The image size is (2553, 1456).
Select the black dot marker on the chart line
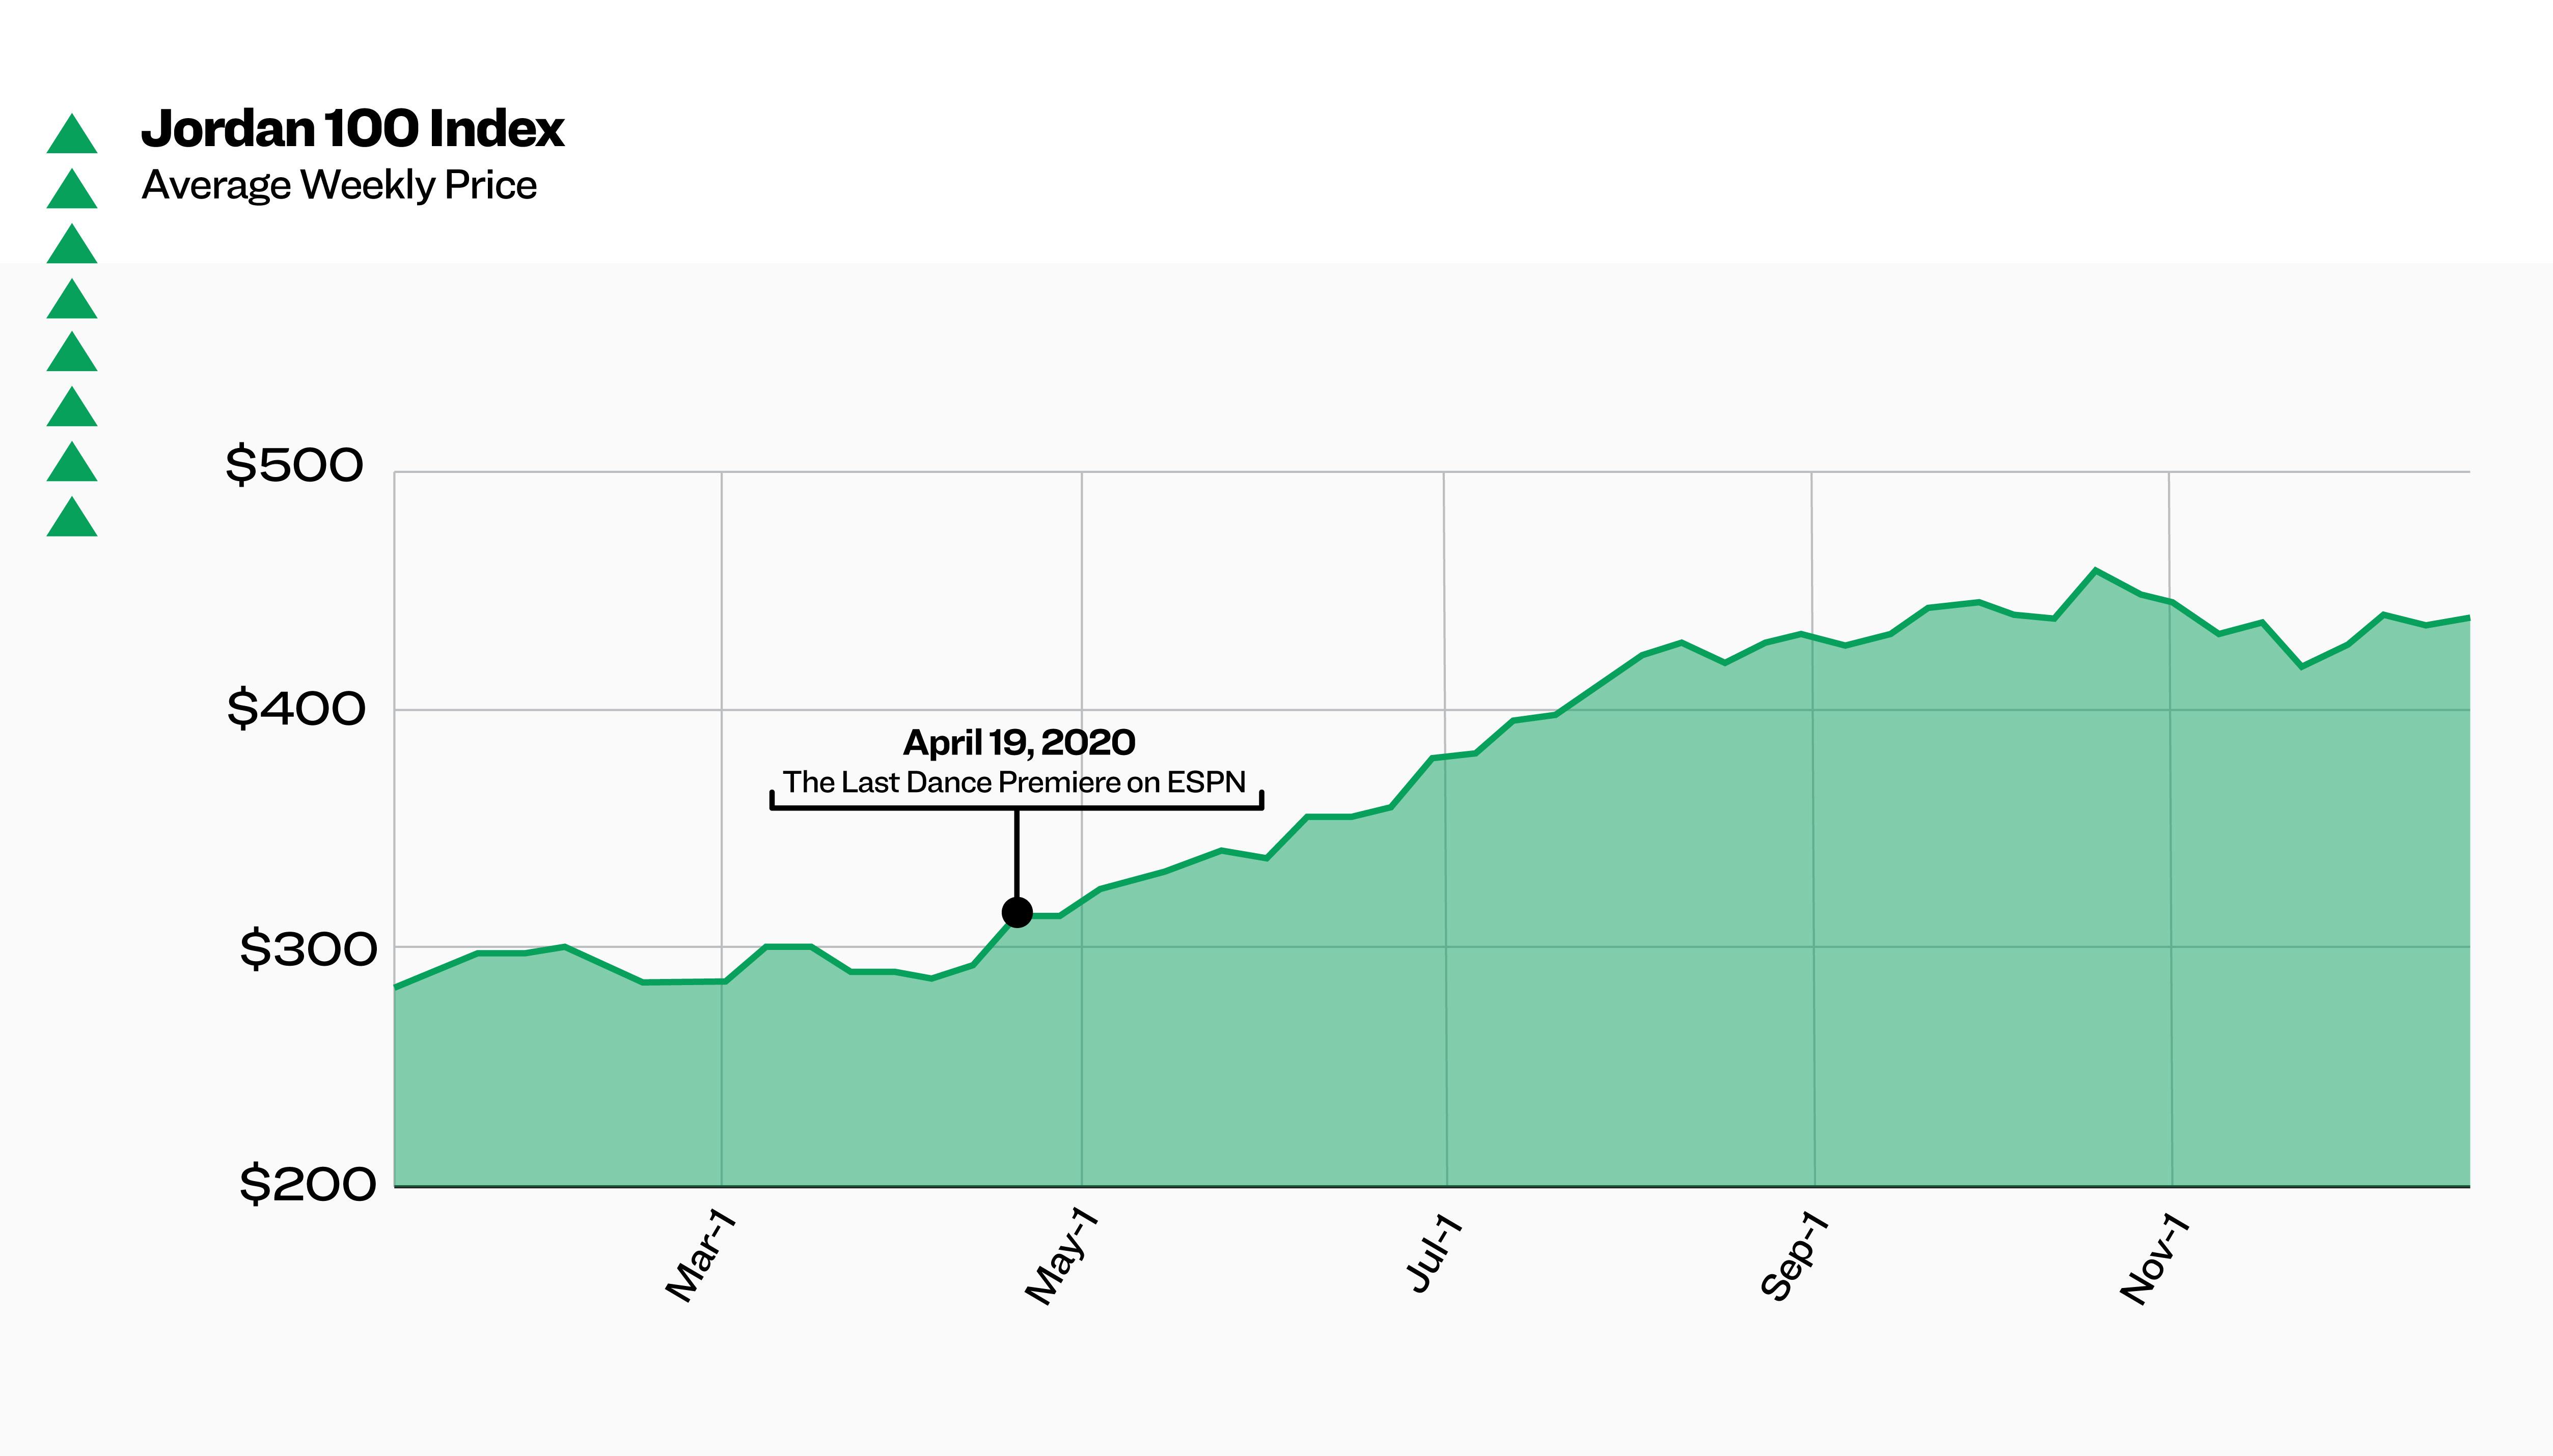[1017, 912]
